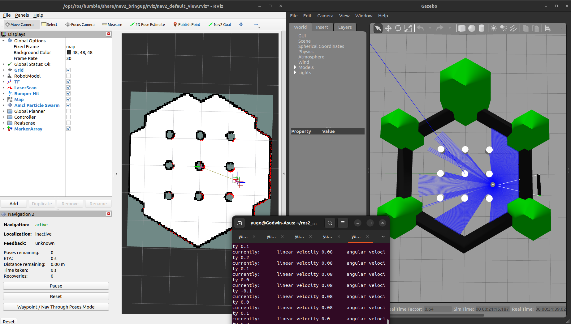The width and height of the screenshot is (571, 324).
Task: Open the Panels menu in RViz
Action: click(x=22, y=15)
